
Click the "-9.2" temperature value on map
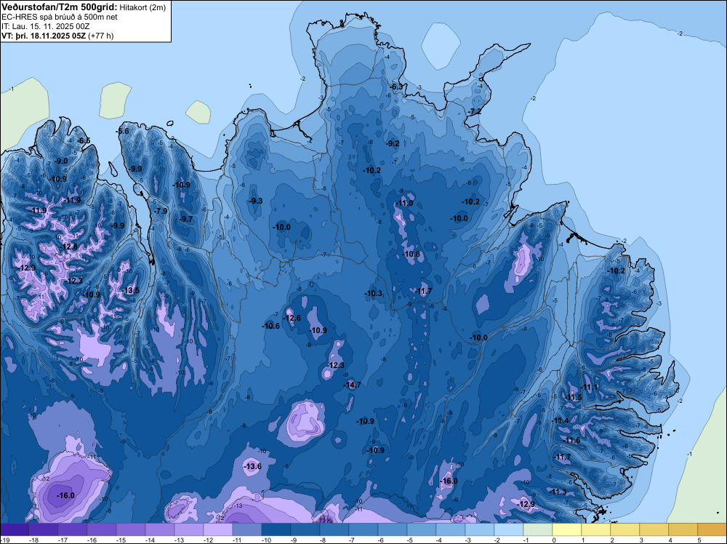pos(393,144)
